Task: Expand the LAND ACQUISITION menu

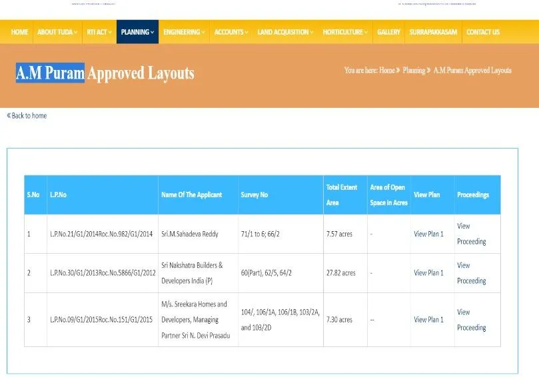Action: (285, 32)
